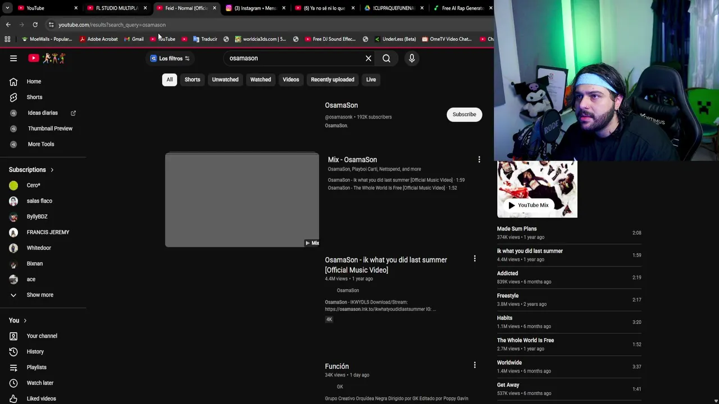
Task: Clear the search query with X
Action: pyautogui.click(x=368, y=58)
